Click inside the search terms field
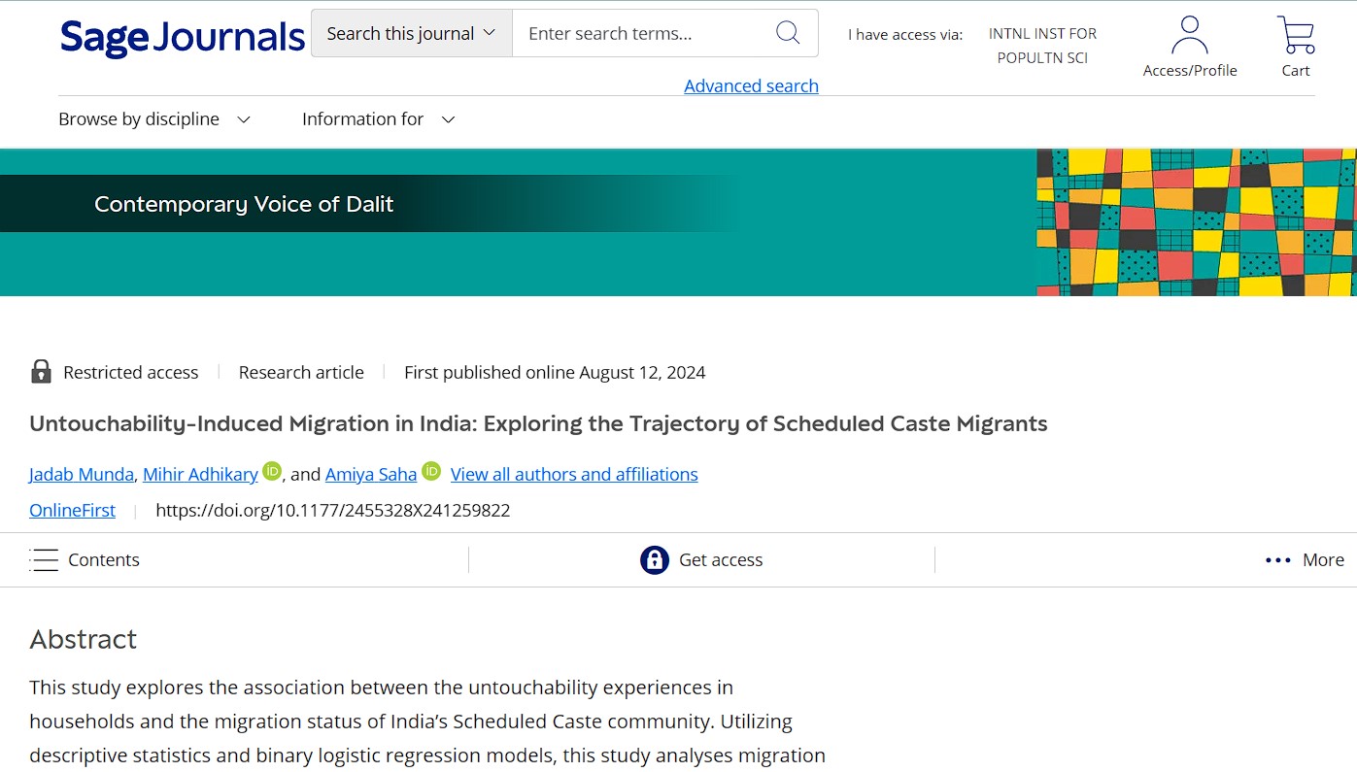 pos(641,33)
